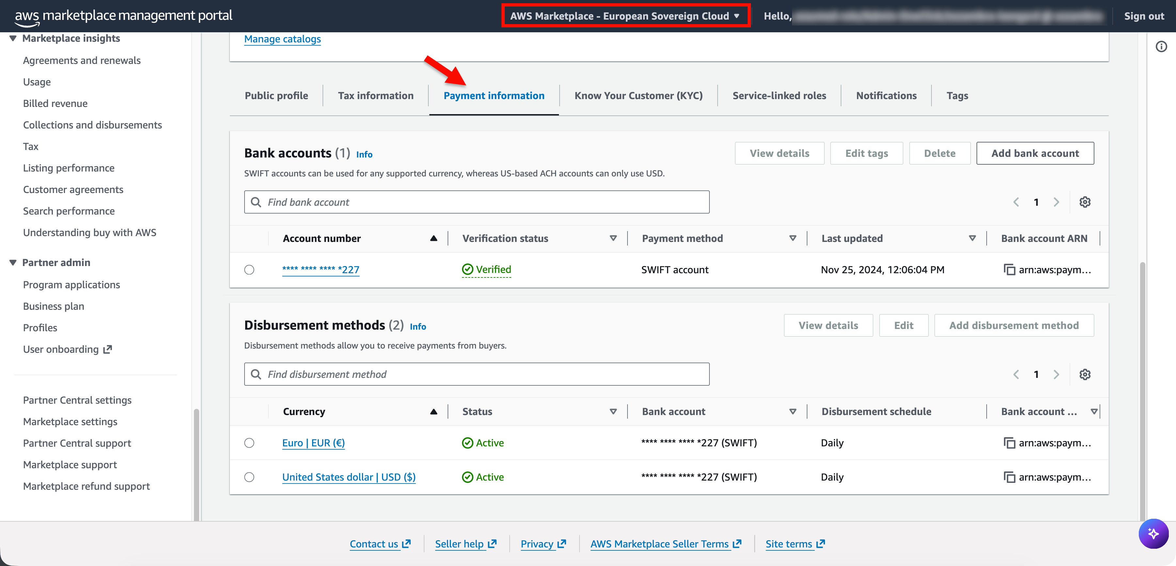
Task: Click the external link icon beside User onboarding
Action: (x=108, y=349)
